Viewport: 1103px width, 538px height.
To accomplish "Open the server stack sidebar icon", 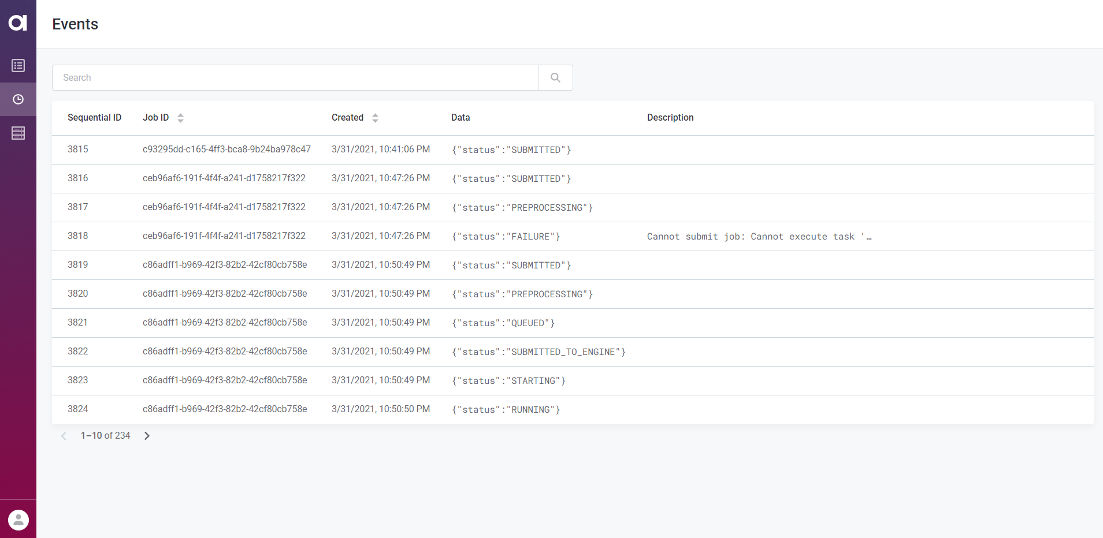I will click(18, 133).
